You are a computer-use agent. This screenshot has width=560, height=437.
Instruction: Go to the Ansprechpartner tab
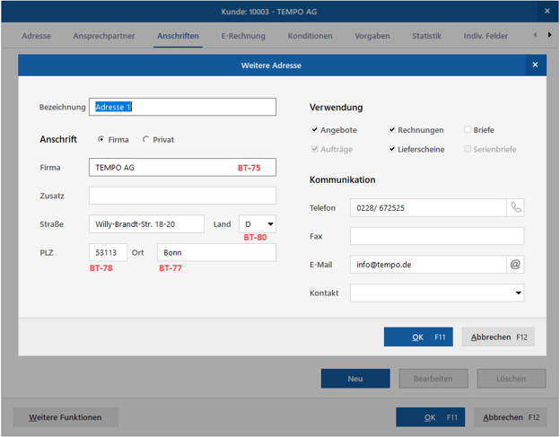coord(104,36)
